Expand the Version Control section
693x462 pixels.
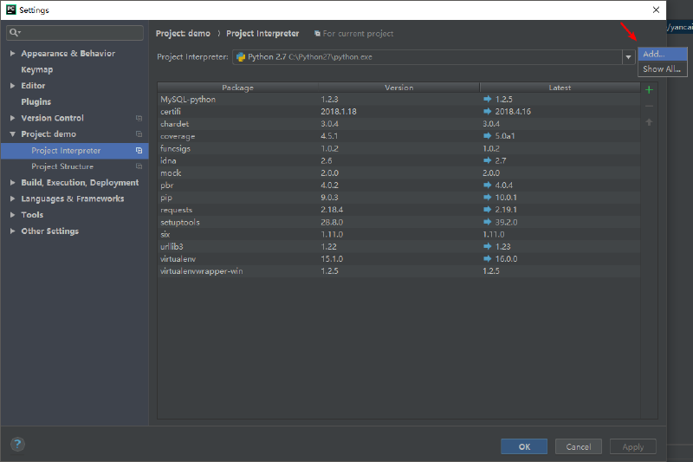[x=12, y=118]
